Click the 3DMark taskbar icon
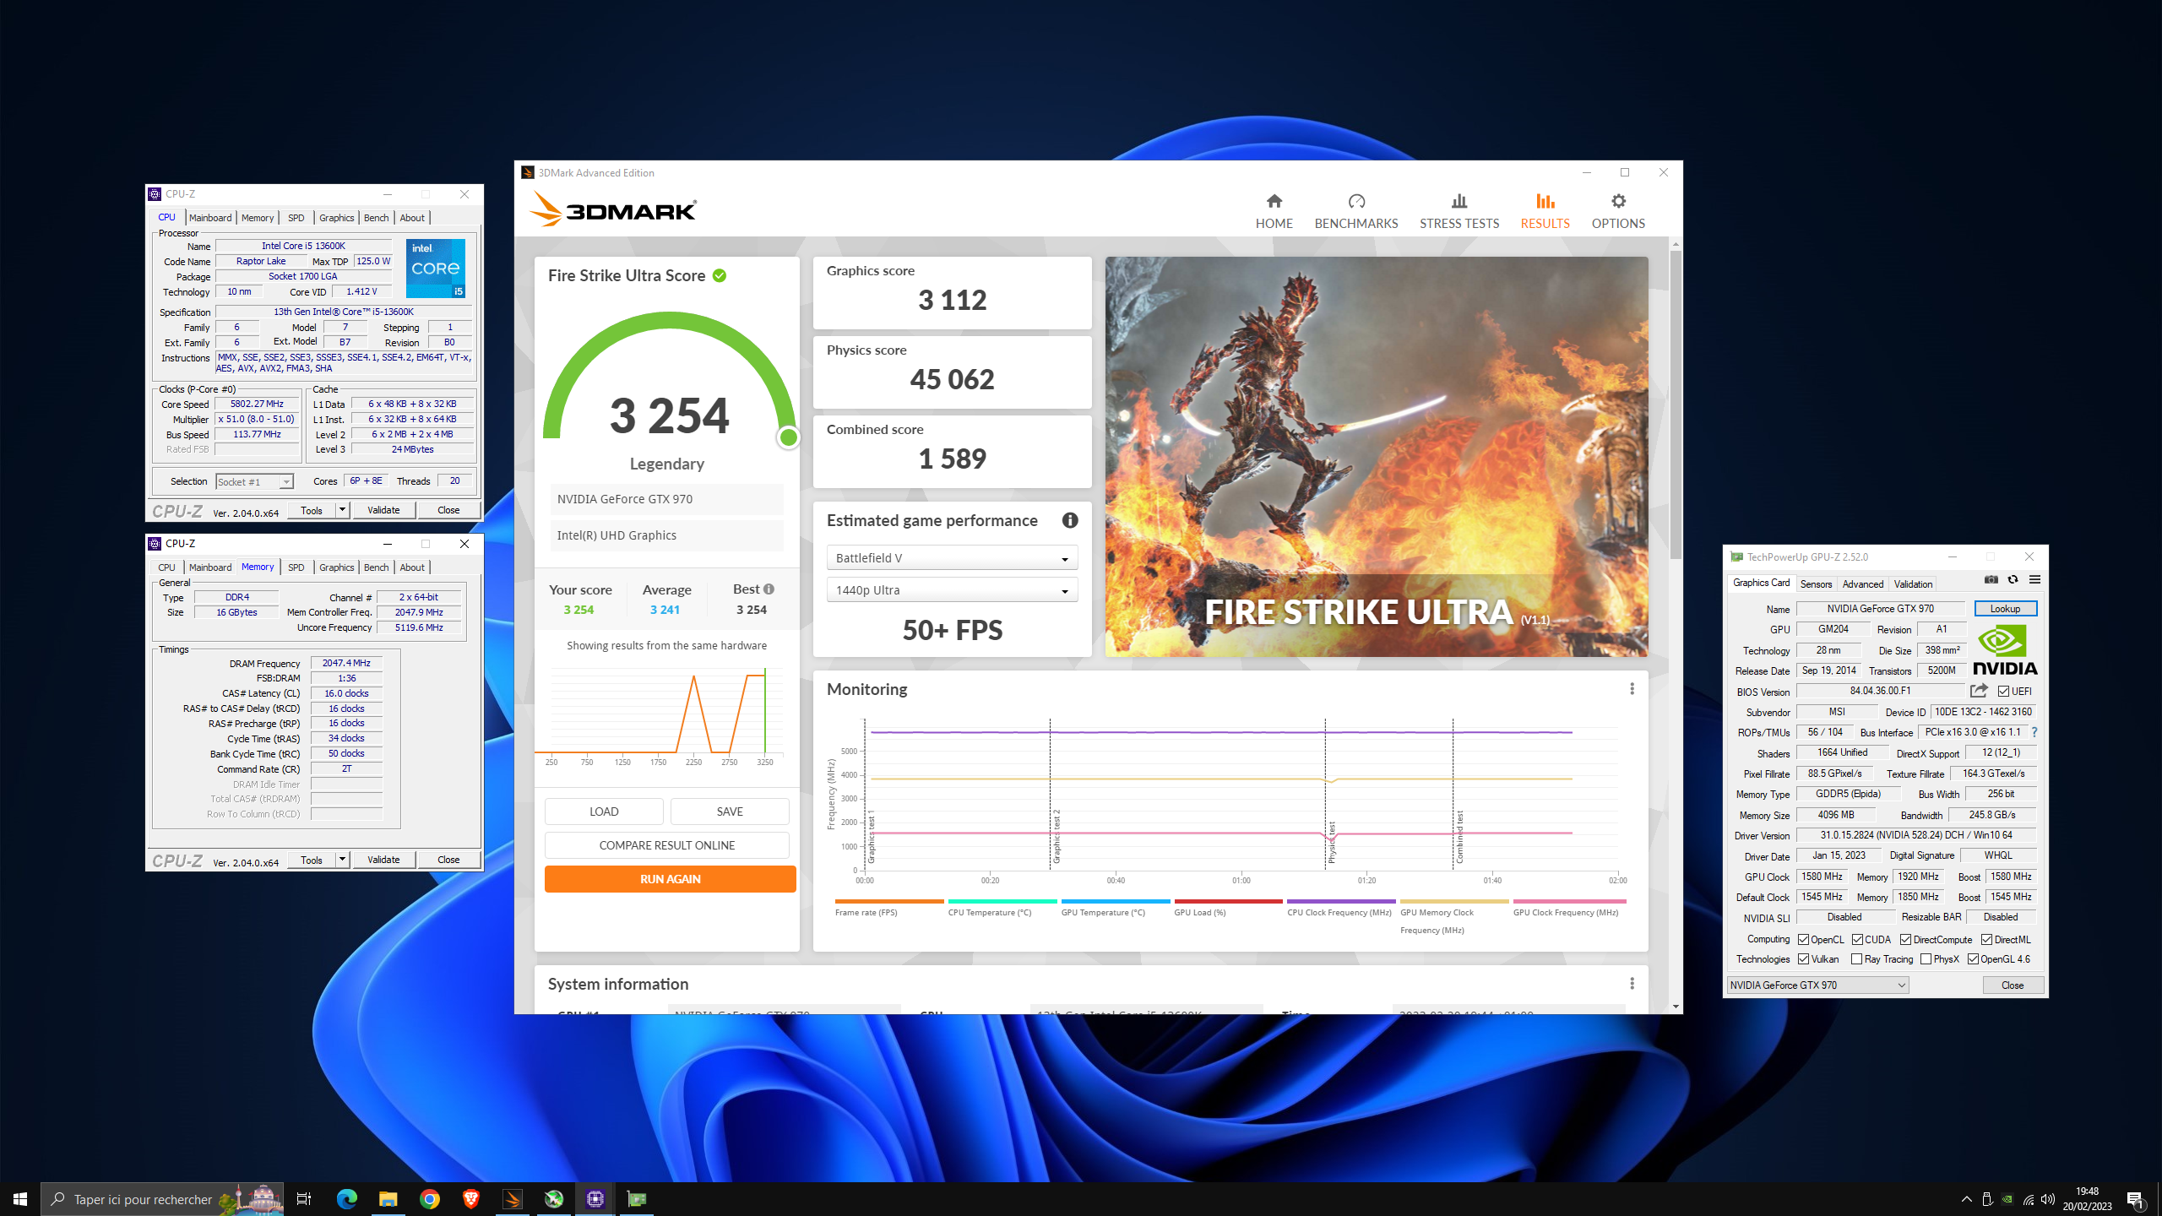This screenshot has width=2162, height=1216. coord(512,1199)
